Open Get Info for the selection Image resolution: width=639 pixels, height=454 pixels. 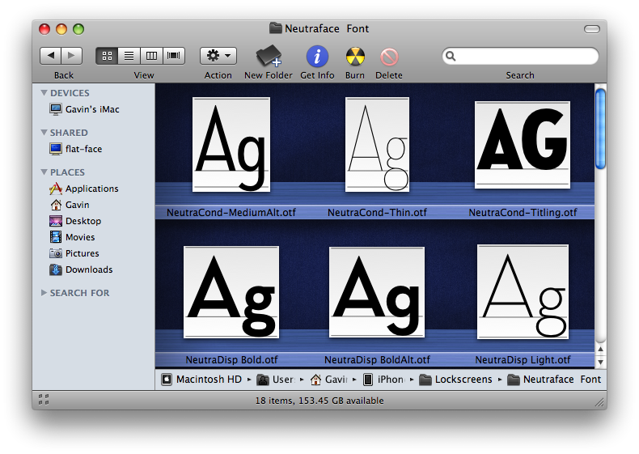click(317, 57)
